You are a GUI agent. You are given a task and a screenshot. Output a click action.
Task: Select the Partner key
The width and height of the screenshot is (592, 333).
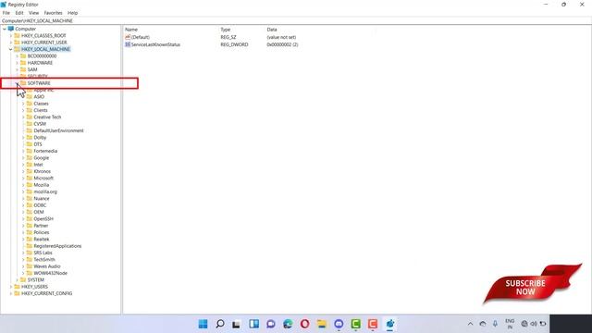[41, 226]
